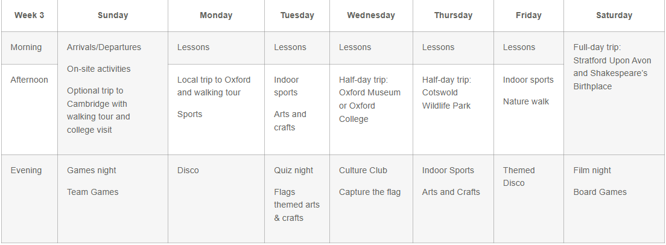Select the Stratford Upon Avon full-day trip
The height and width of the screenshot is (245, 666).
(611, 67)
